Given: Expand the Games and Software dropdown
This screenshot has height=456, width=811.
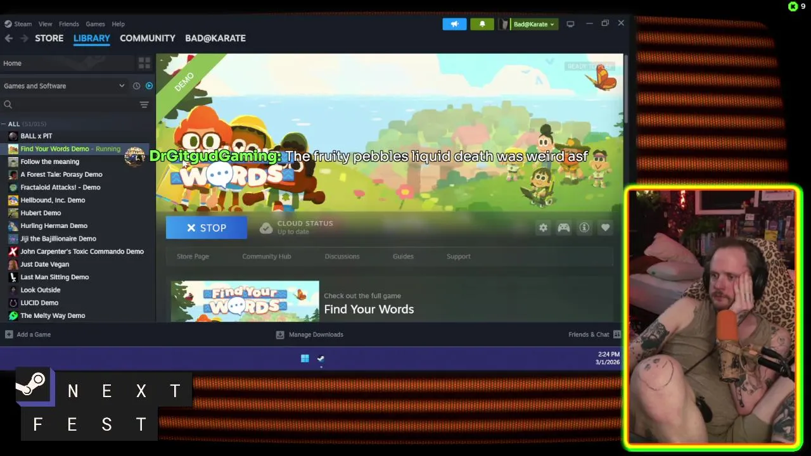Looking at the screenshot, I should coord(122,86).
